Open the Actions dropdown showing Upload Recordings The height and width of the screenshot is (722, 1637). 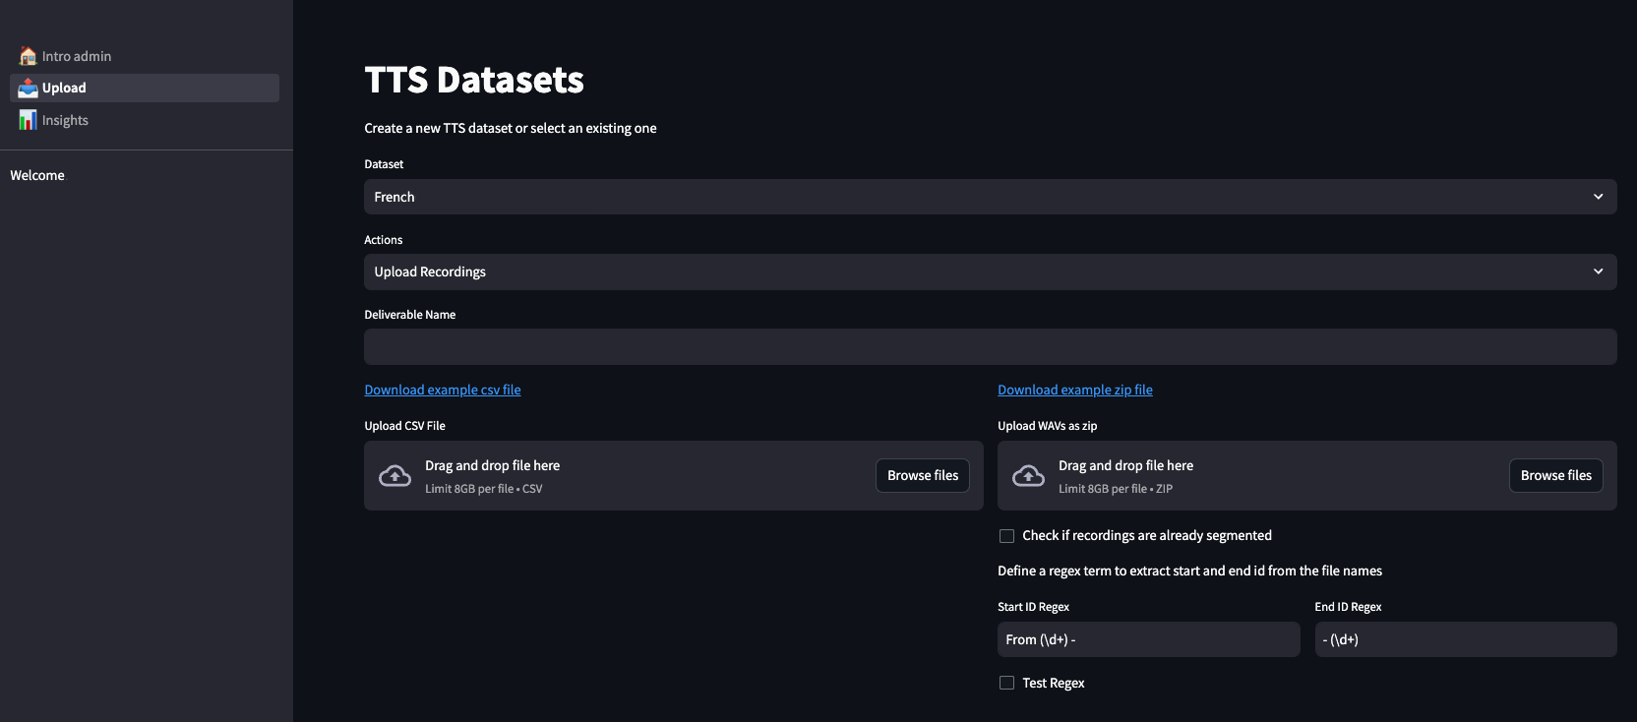click(990, 271)
